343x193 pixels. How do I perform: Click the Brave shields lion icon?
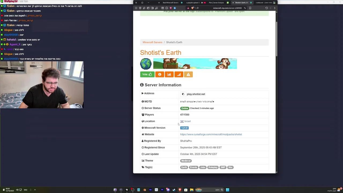[x=193, y=8]
